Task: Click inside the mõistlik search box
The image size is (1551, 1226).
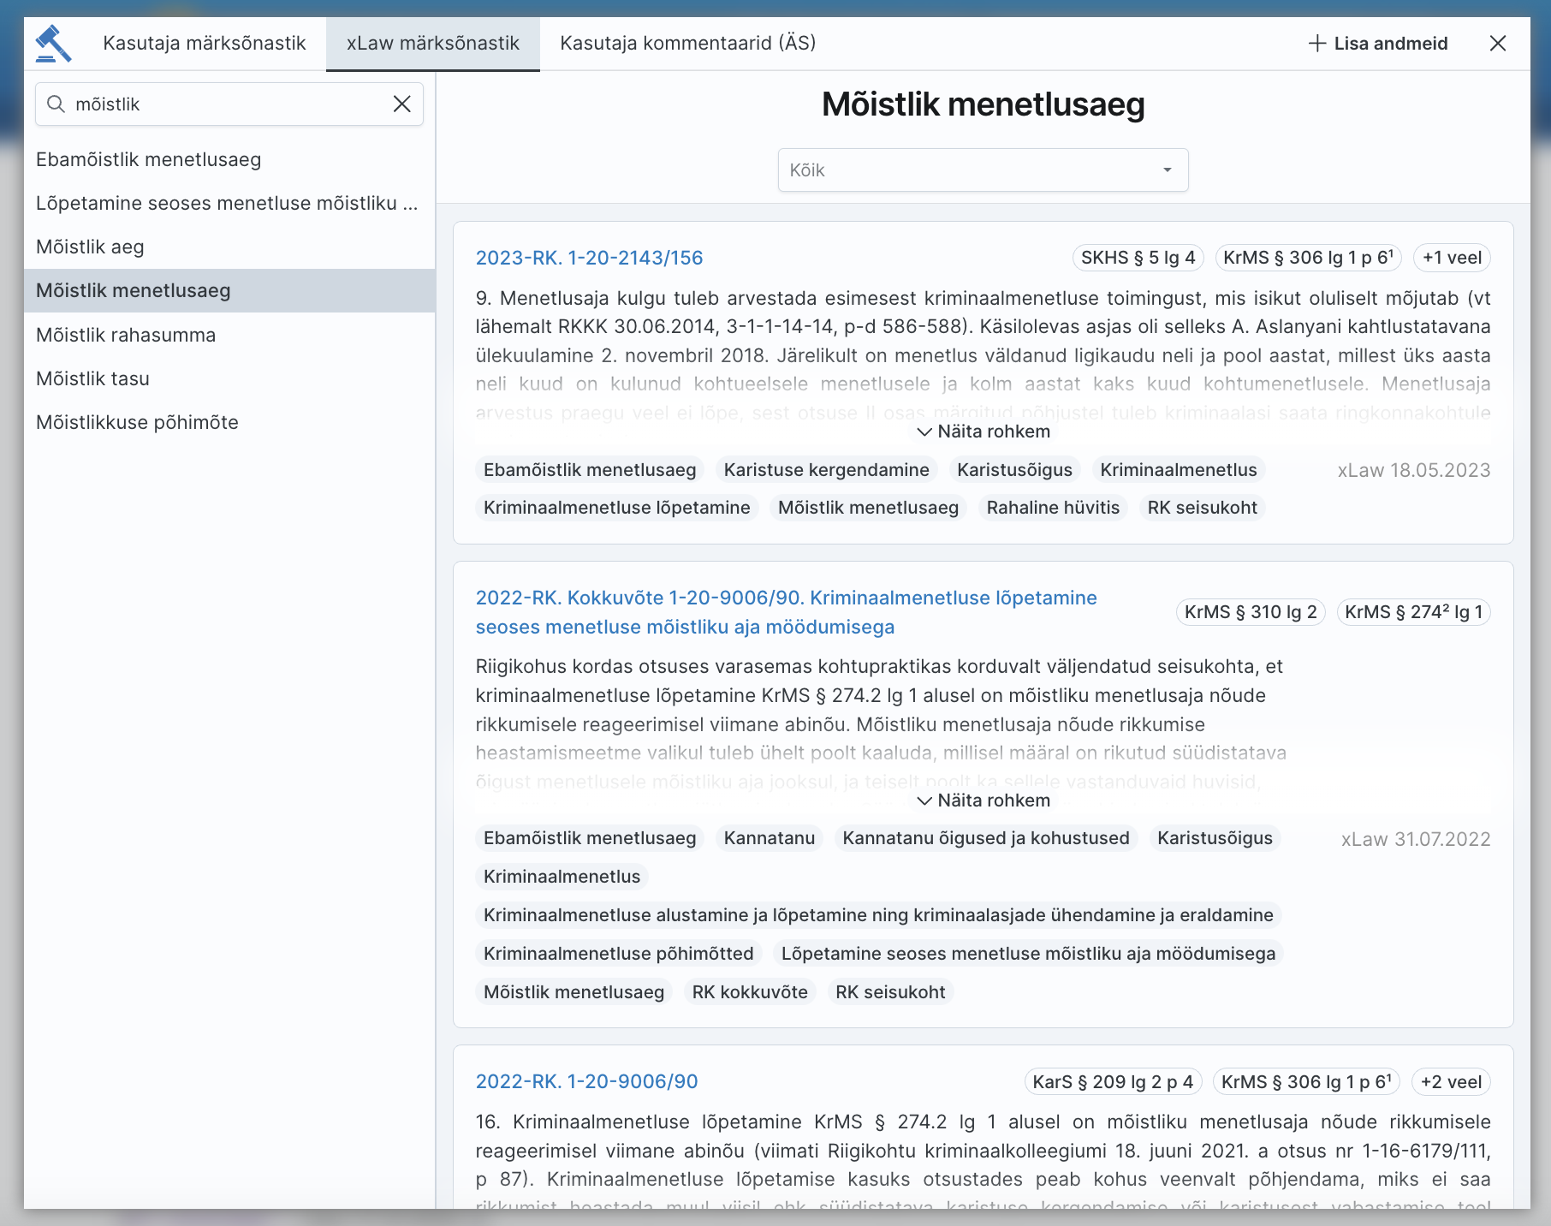Action: (x=214, y=104)
